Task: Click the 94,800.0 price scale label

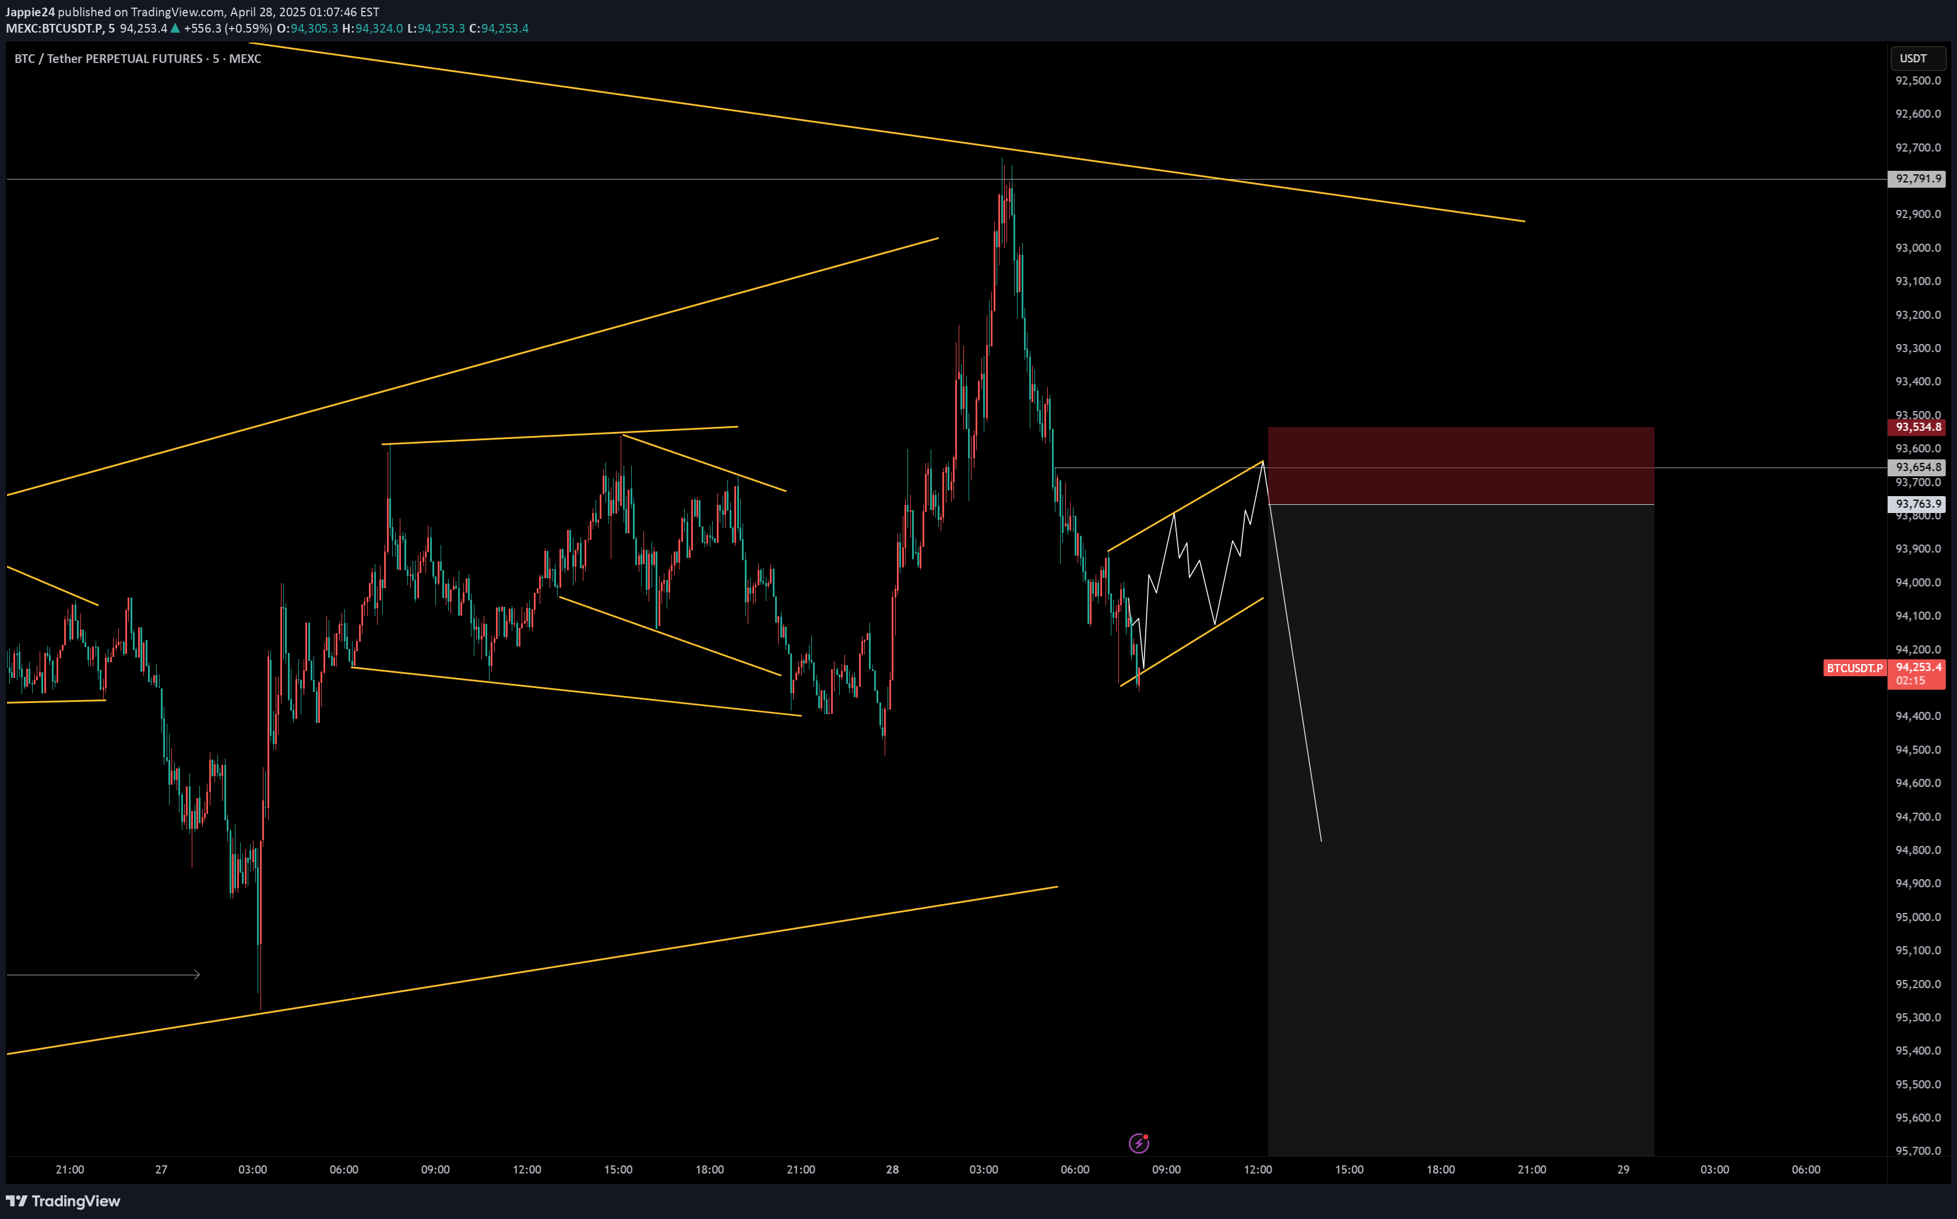Action: tap(1917, 850)
